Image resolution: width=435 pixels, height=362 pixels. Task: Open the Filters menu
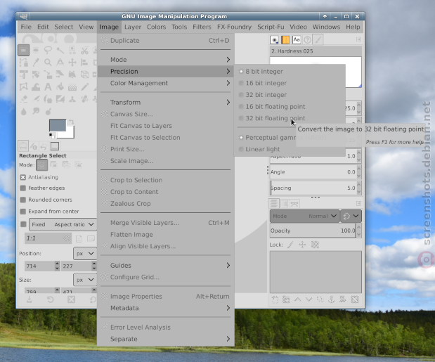[x=202, y=27]
